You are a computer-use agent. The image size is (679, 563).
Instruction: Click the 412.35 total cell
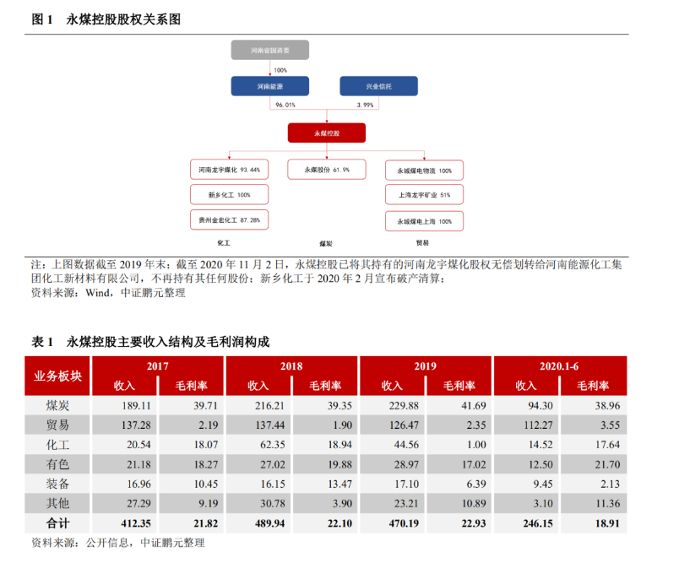(x=124, y=523)
